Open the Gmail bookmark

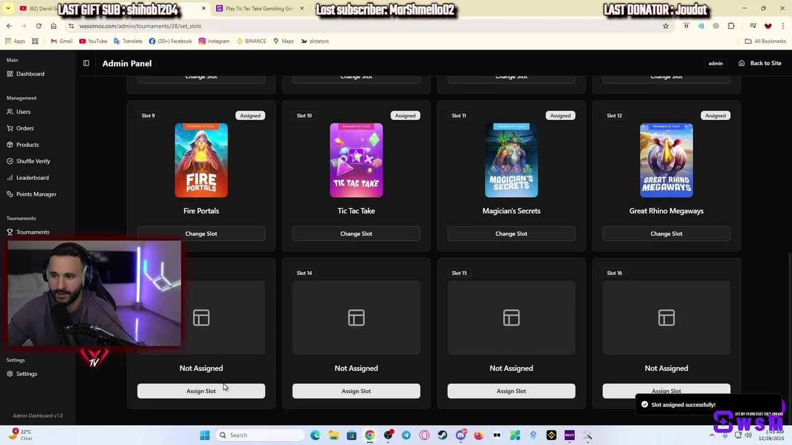[61, 41]
